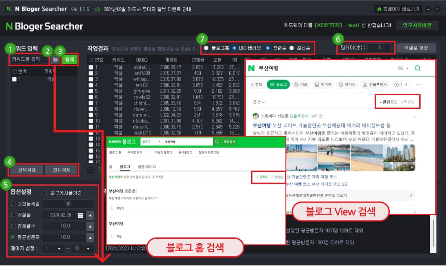This screenshot has height=266, width=446.
Task: Click the 이전등록일 value field showing 30
Action: coord(68,204)
